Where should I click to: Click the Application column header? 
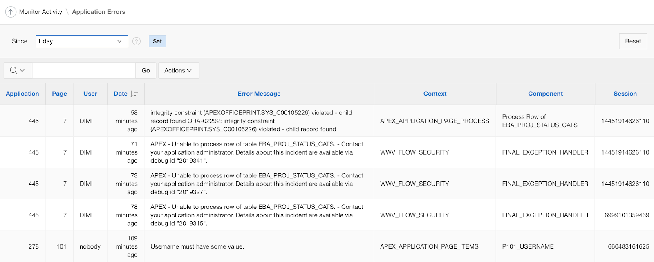coord(22,94)
